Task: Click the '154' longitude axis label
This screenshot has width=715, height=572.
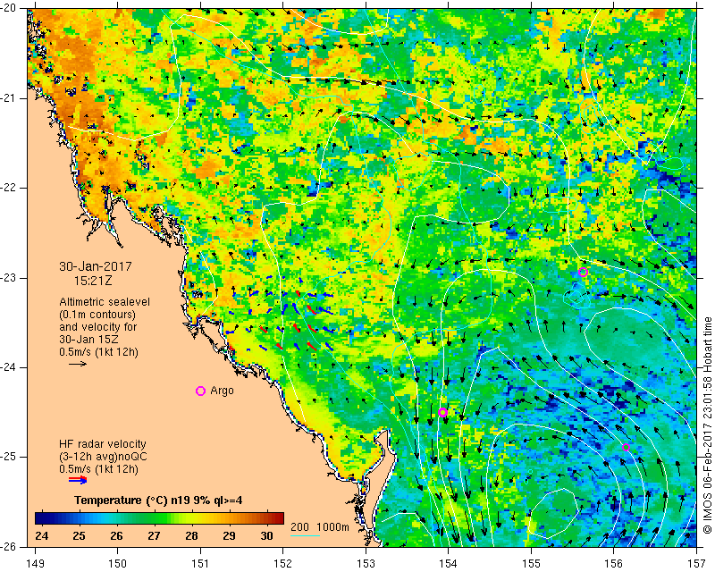Action: point(449,564)
